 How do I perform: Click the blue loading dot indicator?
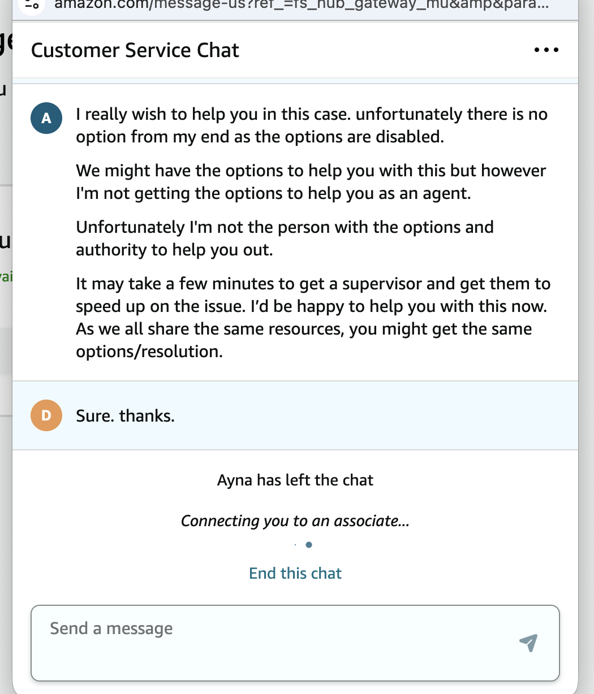coord(308,545)
